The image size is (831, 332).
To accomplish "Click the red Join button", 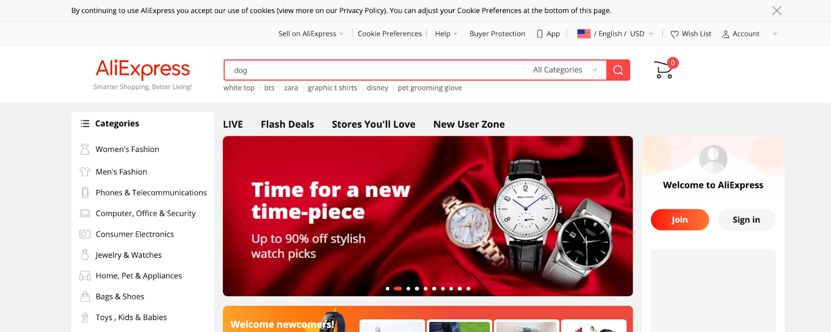I will [679, 219].
